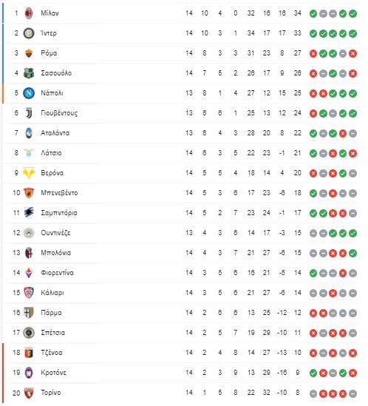
Task: Click the Juventus club logo
Action: (x=29, y=113)
